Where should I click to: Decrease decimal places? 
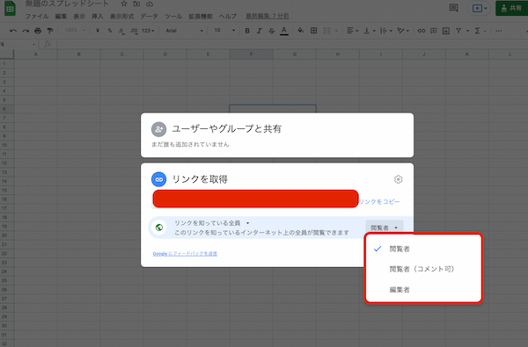click(121, 31)
